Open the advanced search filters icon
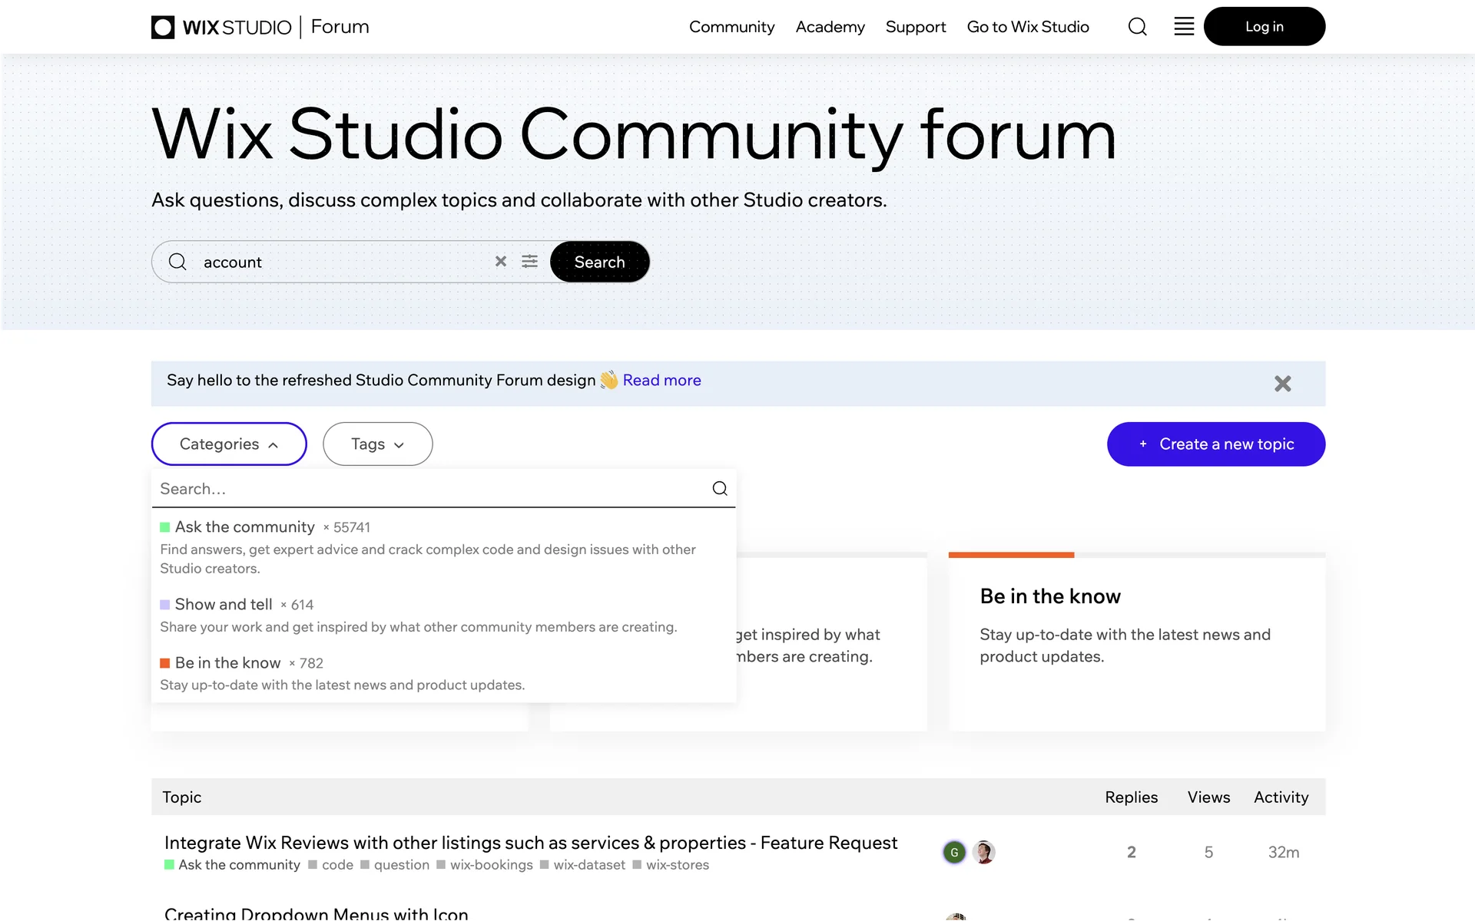 tap(529, 262)
